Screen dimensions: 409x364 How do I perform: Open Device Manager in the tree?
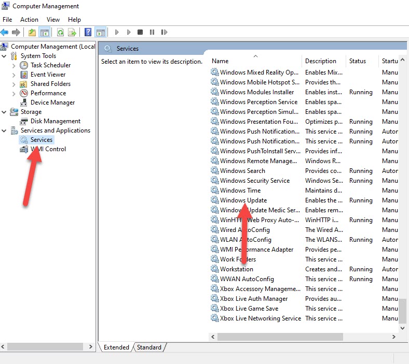pos(52,103)
